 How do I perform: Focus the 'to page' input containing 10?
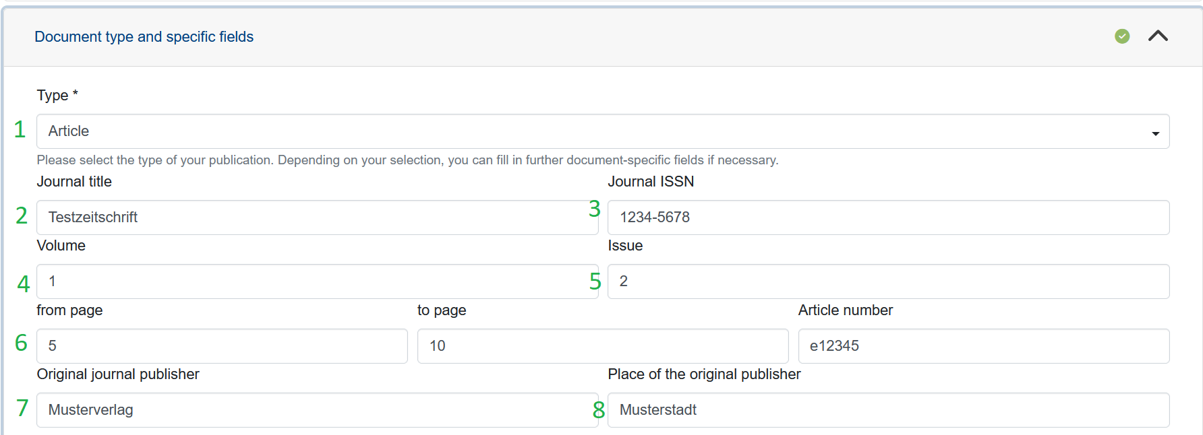tap(602, 346)
